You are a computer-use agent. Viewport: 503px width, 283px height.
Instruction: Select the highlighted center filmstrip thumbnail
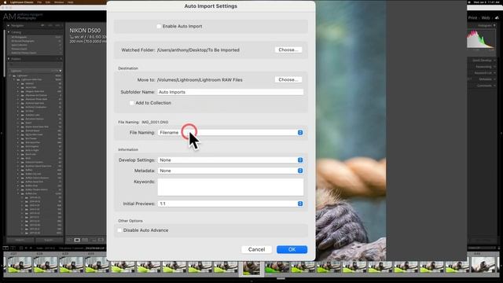[251, 268]
